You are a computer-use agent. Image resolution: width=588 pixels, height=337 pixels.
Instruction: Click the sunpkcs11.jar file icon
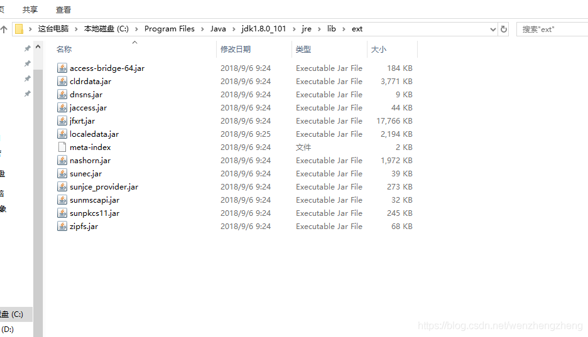click(x=62, y=213)
